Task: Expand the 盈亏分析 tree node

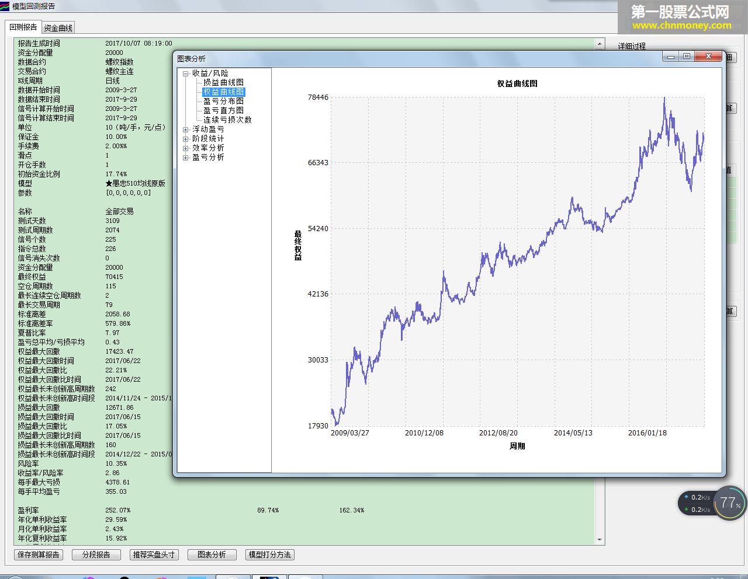Action: pos(185,158)
